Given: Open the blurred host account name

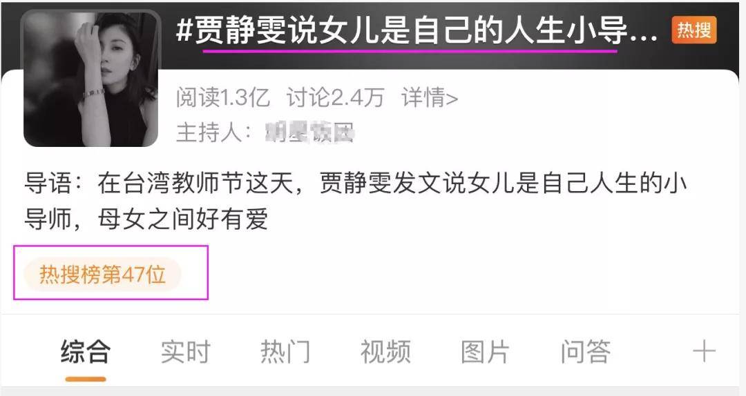Looking at the screenshot, I should (309, 132).
